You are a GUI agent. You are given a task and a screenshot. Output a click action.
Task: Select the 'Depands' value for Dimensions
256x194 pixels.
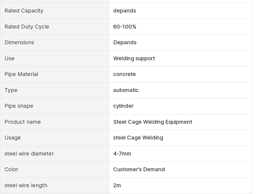click(125, 43)
